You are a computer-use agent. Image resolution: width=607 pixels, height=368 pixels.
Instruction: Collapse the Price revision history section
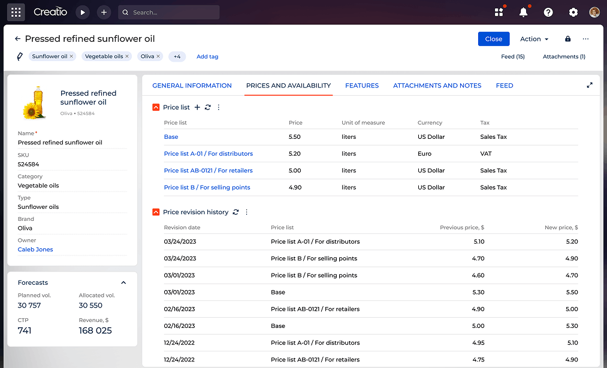tap(156, 212)
